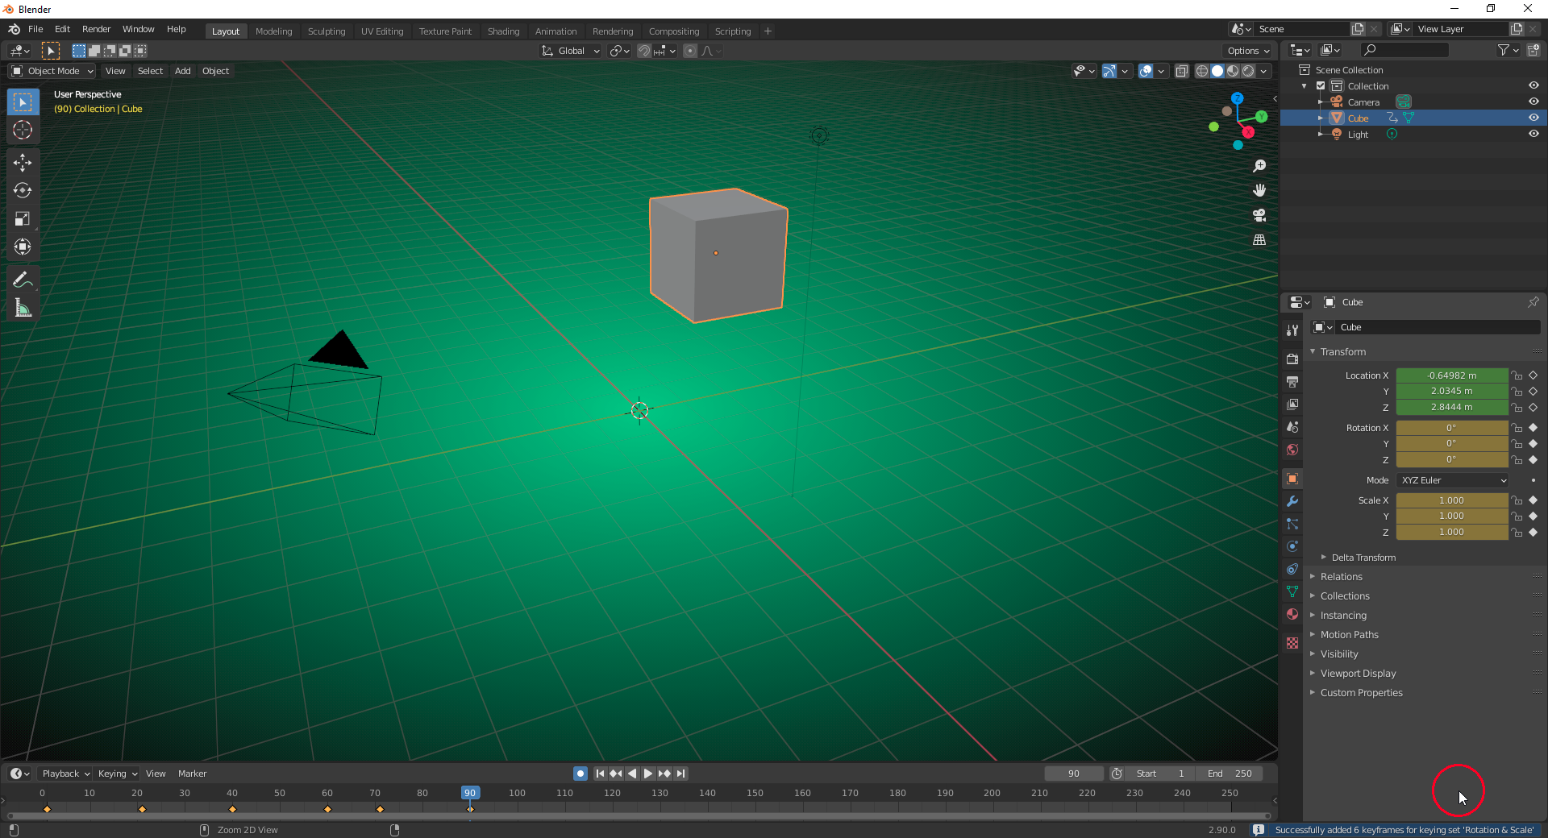The height and width of the screenshot is (838, 1548).
Task: Open the Options dropdown in the viewport header
Action: [x=1248, y=51]
